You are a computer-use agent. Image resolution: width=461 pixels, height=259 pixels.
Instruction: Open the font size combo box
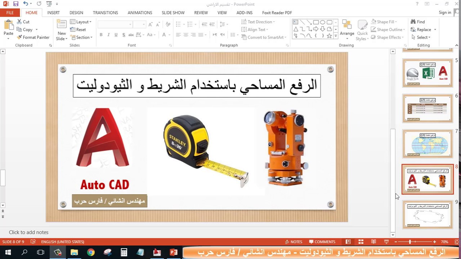[x=139, y=24]
